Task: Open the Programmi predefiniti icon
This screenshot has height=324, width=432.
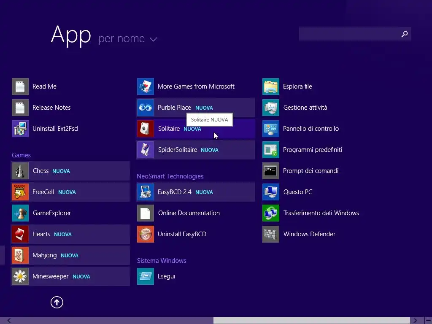Action: pos(271,150)
